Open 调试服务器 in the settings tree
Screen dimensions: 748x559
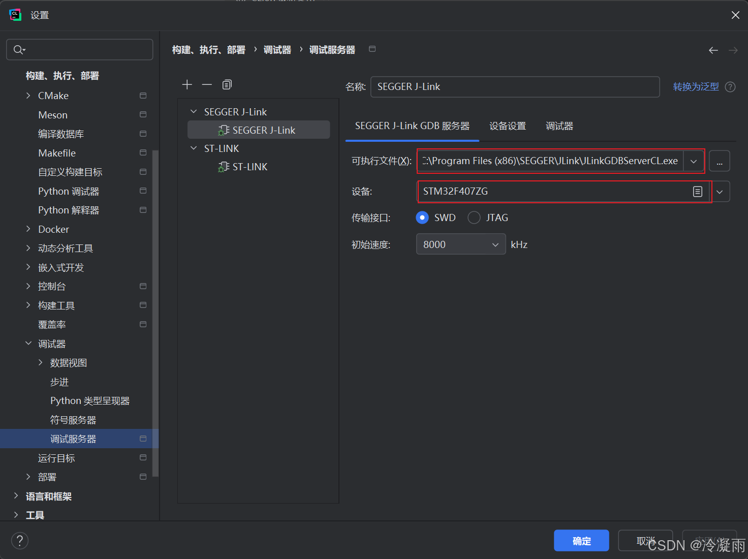coord(79,439)
